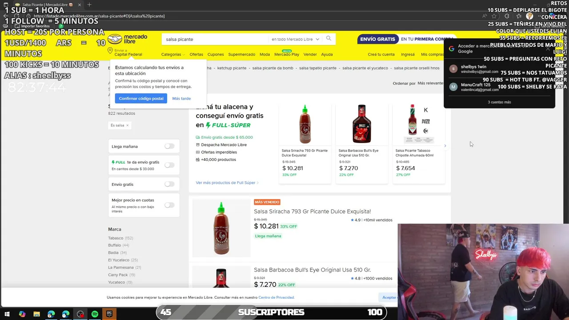
Task: Click the browser profile avatar icon
Action: point(529,16)
